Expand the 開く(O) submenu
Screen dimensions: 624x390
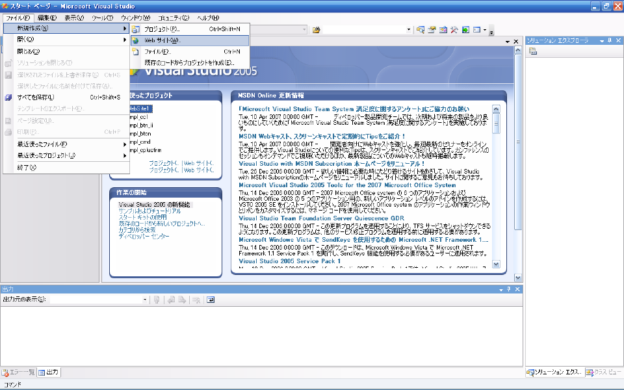pos(66,40)
